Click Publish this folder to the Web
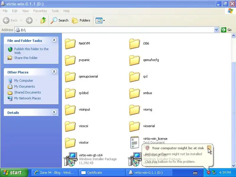Image resolution: width=236 pixels, height=177 pixels. [31, 51]
